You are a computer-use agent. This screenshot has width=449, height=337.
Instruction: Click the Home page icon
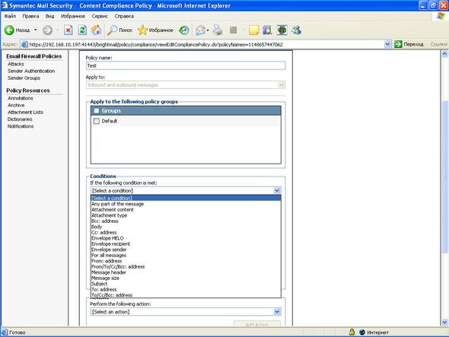tap(96, 30)
